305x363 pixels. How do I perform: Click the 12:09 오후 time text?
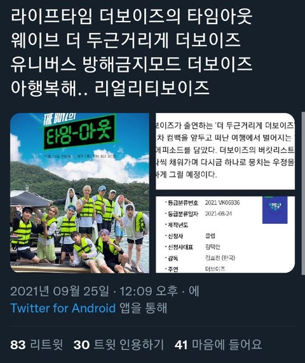(x=149, y=291)
